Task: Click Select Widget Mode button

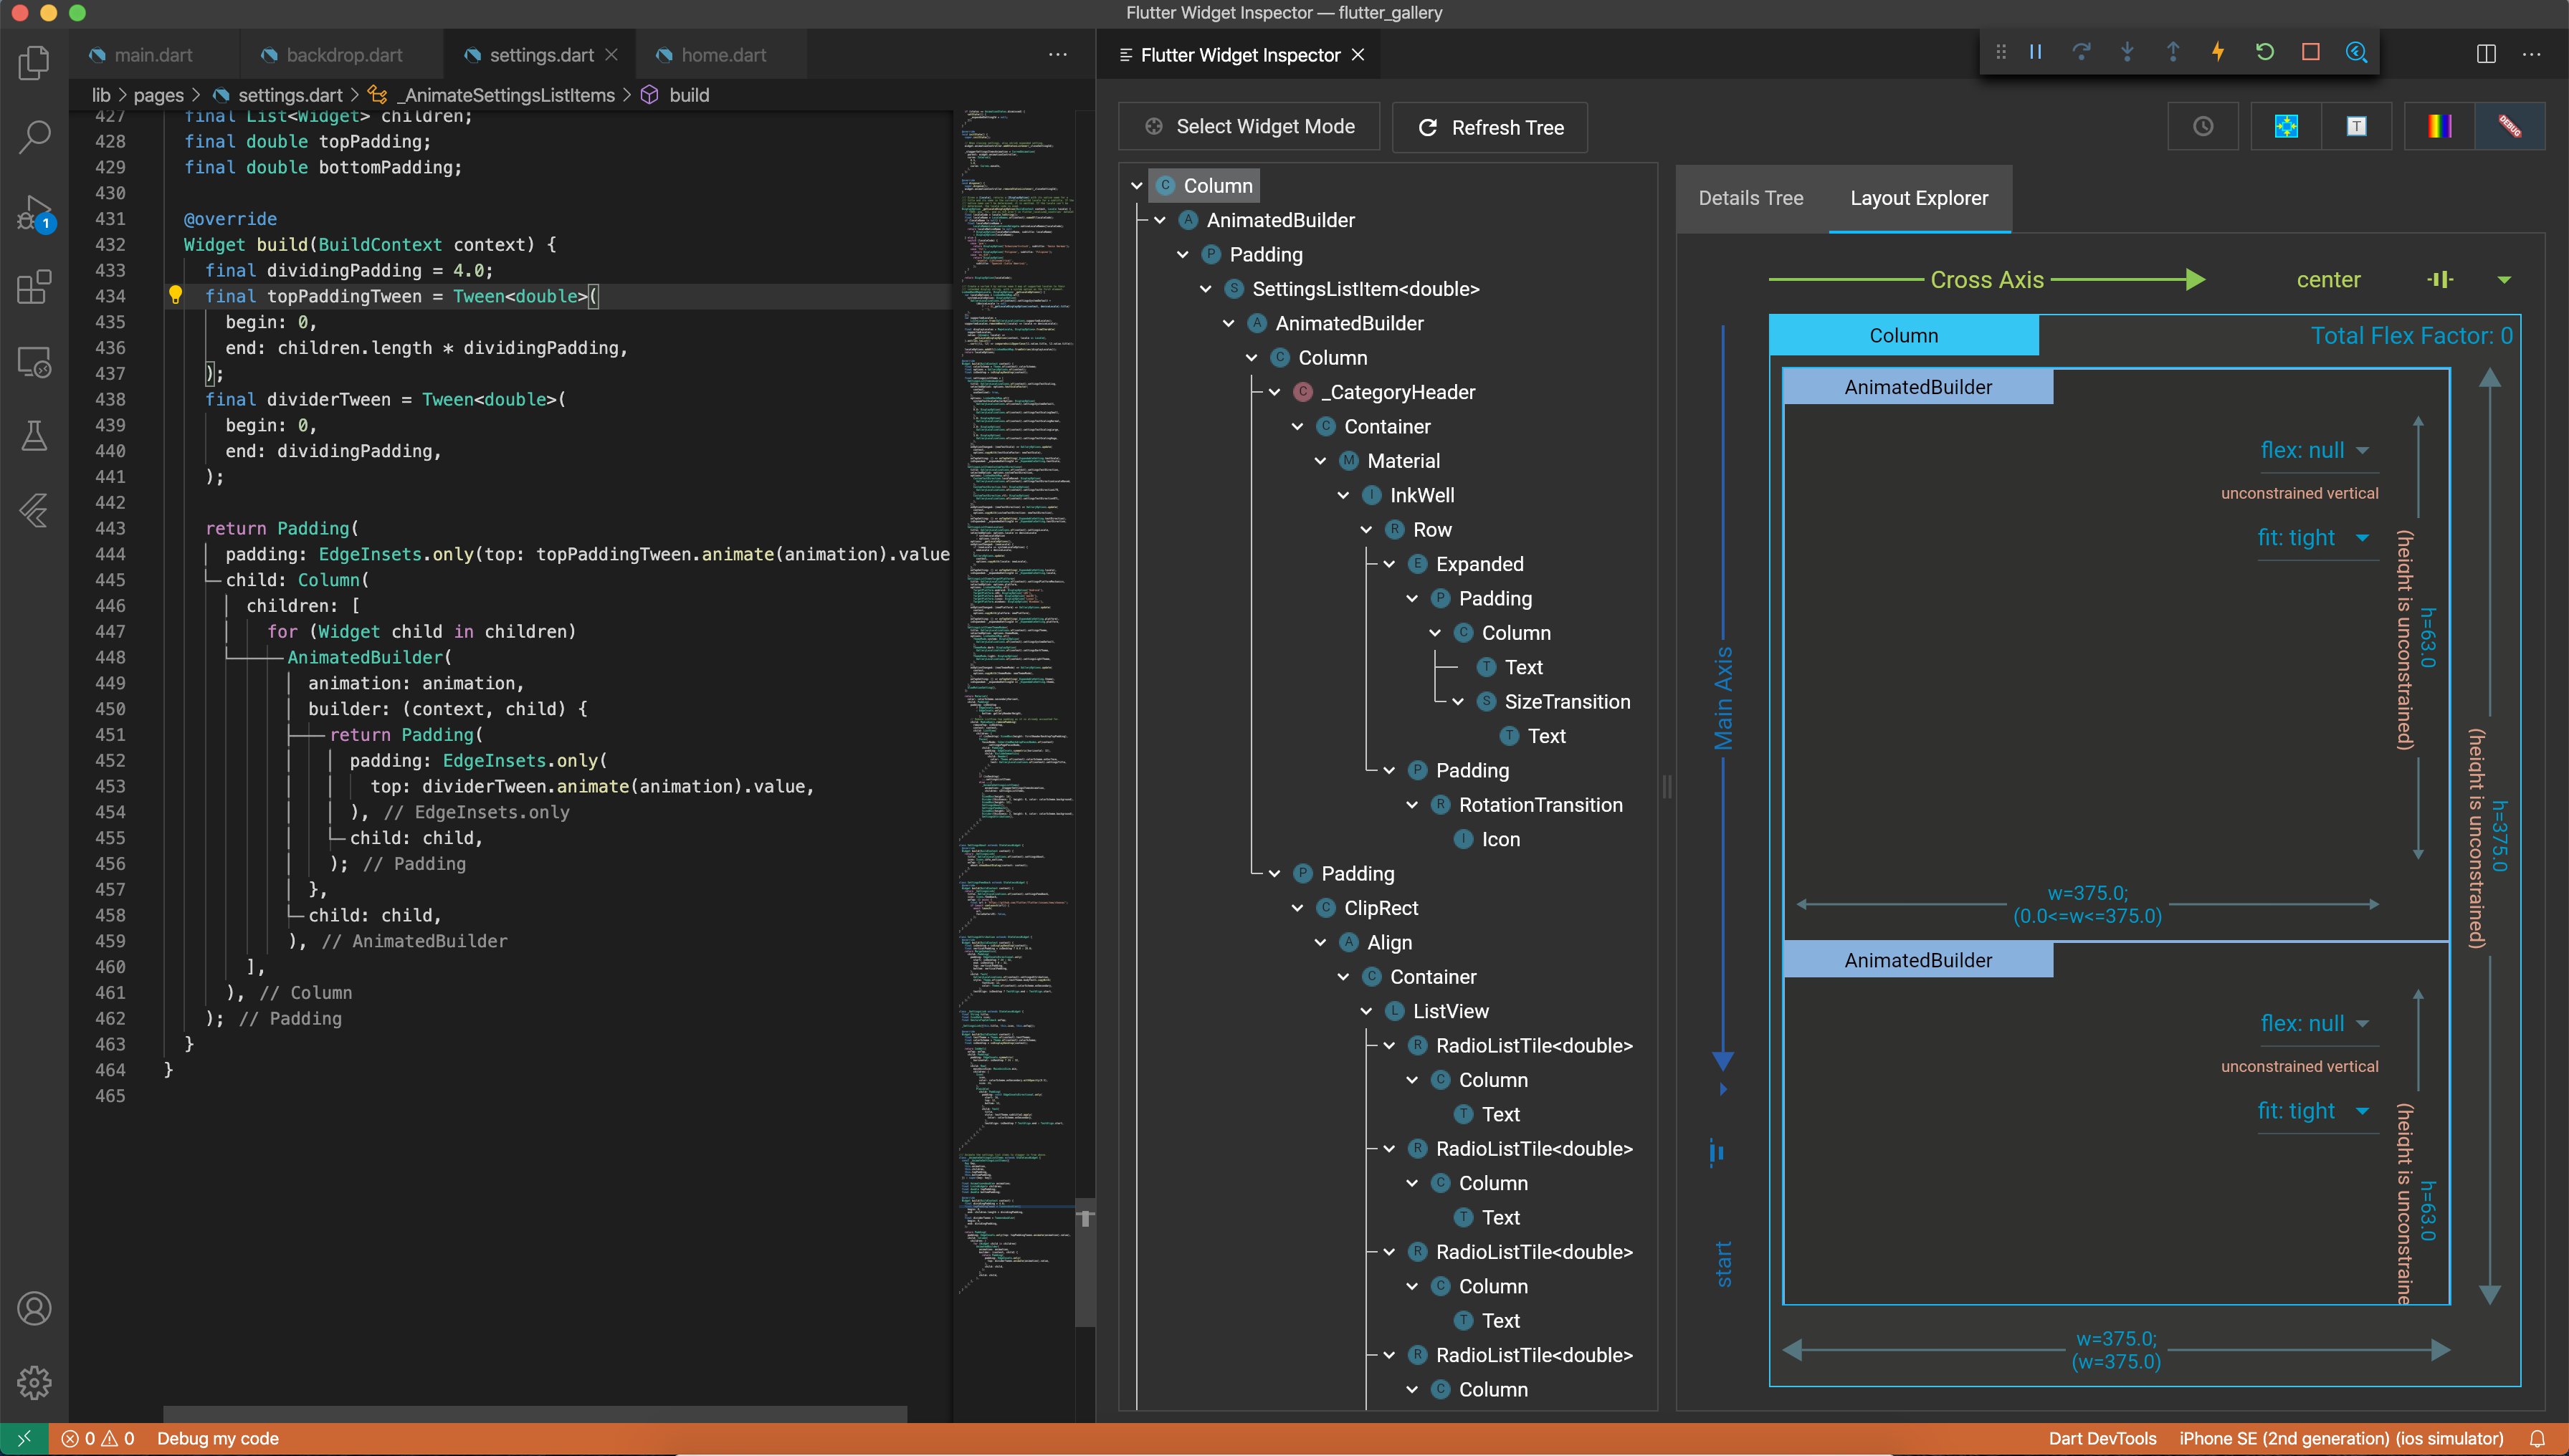Action: (1249, 127)
